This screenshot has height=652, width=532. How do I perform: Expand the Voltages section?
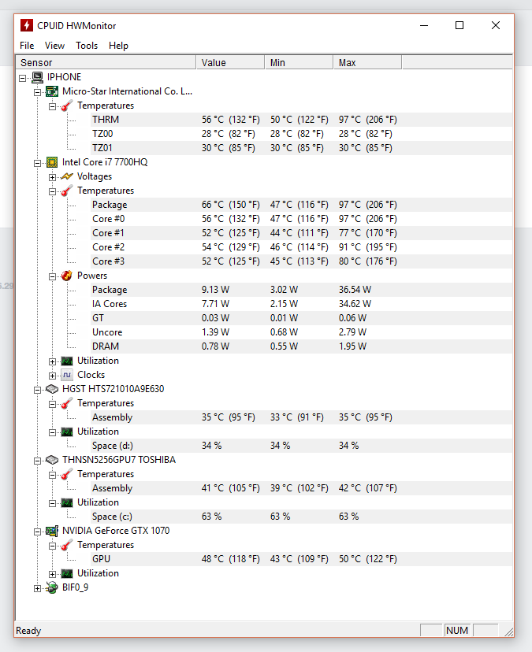(x=52, y=177)
